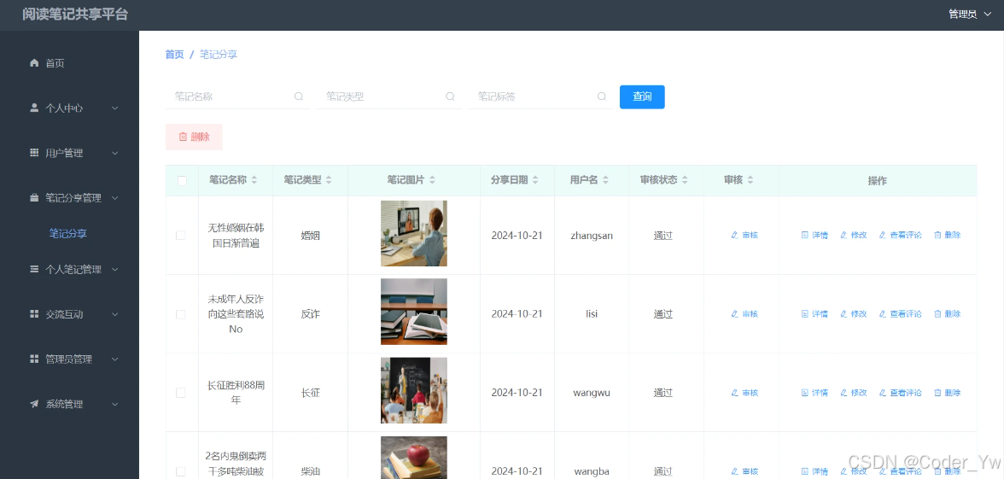Click 审核 for lisi's note
Viewport: 1004px width, 479px height.
[x=744, y=314]
